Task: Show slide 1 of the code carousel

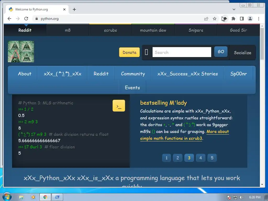Action: coord(166,158)
